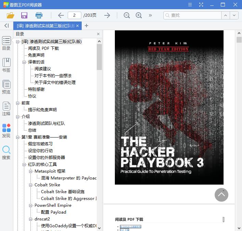
Task: Open 提示和免责声明 in the outline
Action: [x=42, y=110]
